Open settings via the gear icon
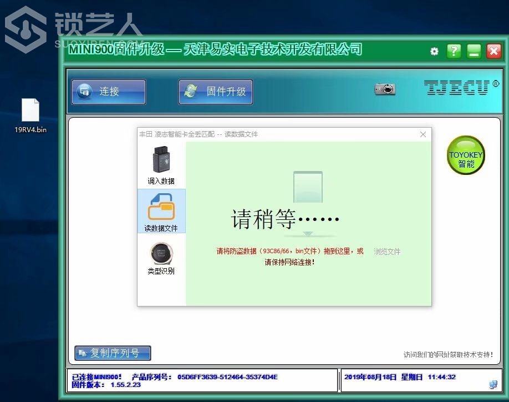Viewport: 509px width, 402px height. click(x=434, y=51)
